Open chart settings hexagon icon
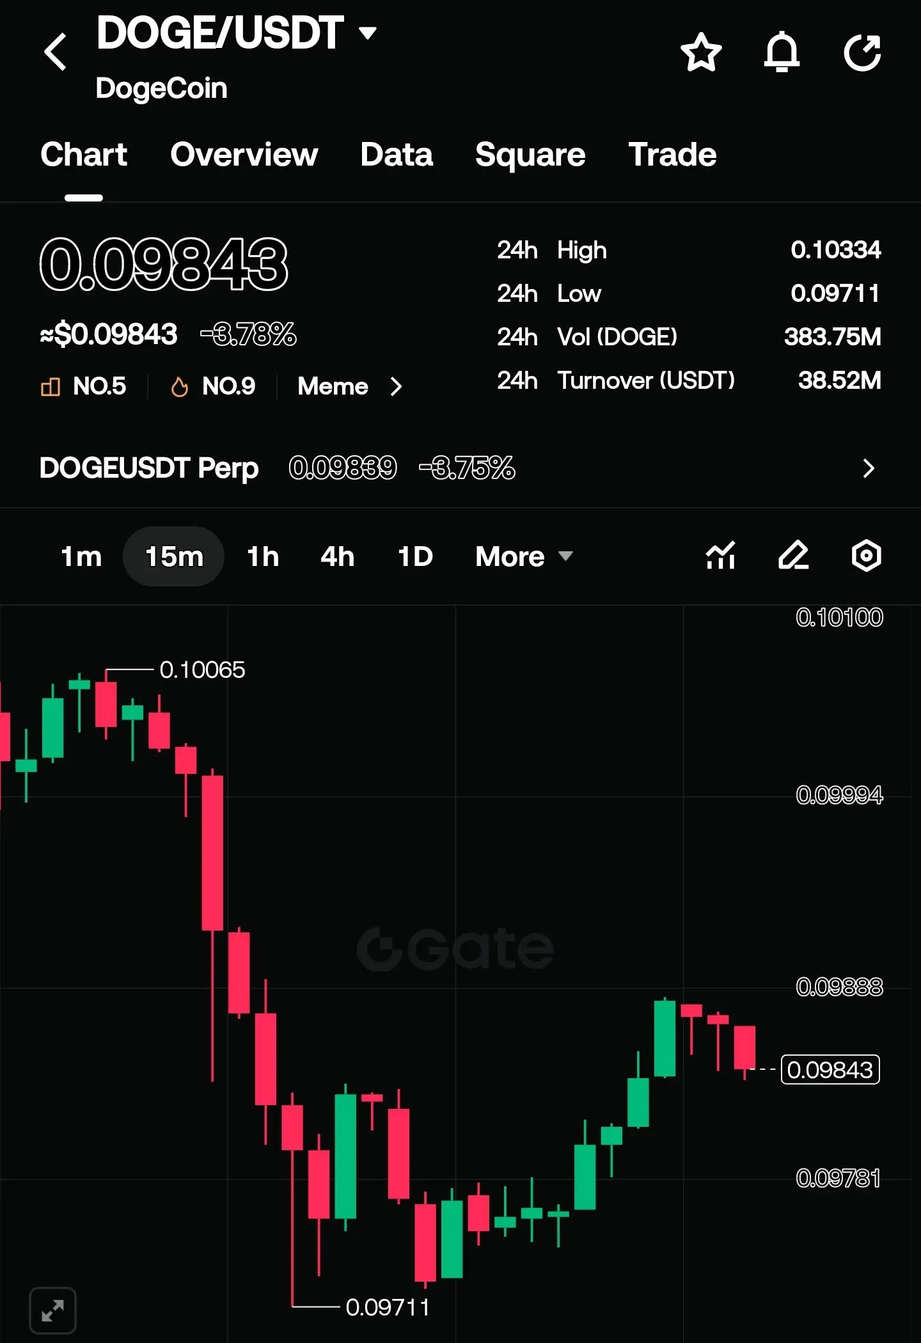 867,555
